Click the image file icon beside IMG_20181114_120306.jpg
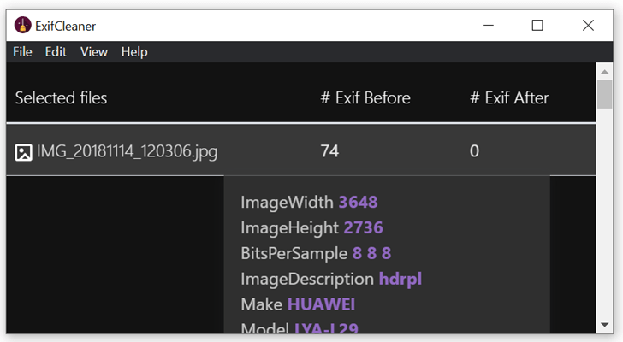 coord(23,152)
